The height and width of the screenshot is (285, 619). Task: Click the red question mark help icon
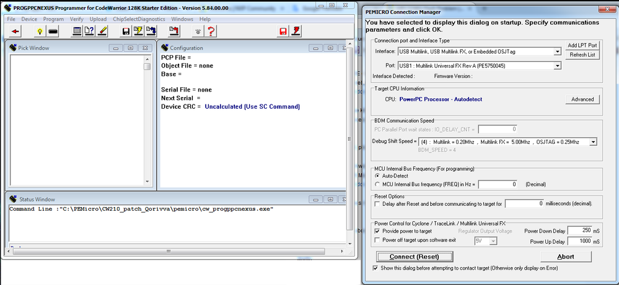pos(211,31)
